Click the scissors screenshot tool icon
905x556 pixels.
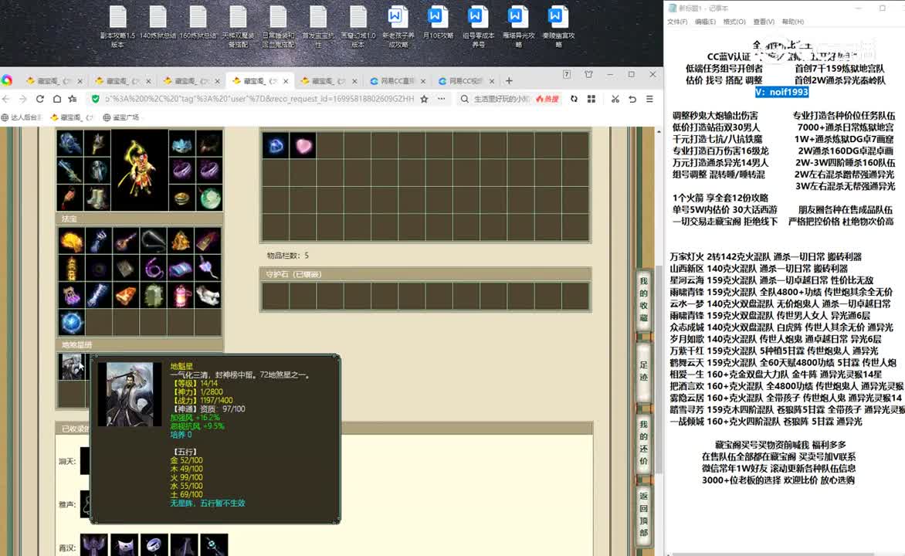615,100
